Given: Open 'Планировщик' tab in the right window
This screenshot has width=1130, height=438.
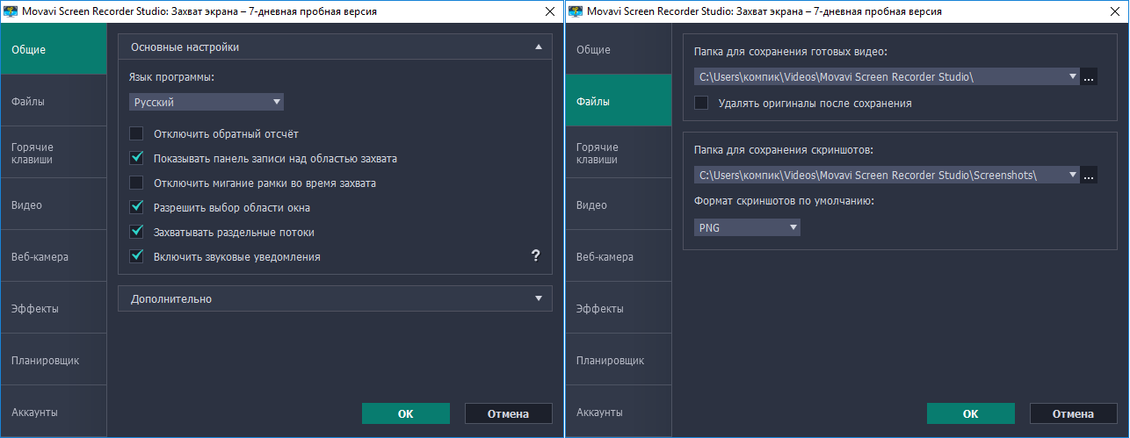Looking at the screenshot, I should [619, 361].
